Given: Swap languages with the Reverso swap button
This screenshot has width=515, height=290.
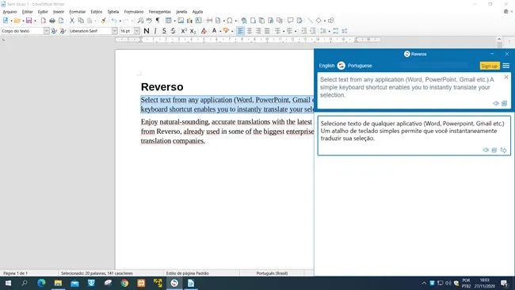Looking at the screenshot, I should tap(341, 65).
